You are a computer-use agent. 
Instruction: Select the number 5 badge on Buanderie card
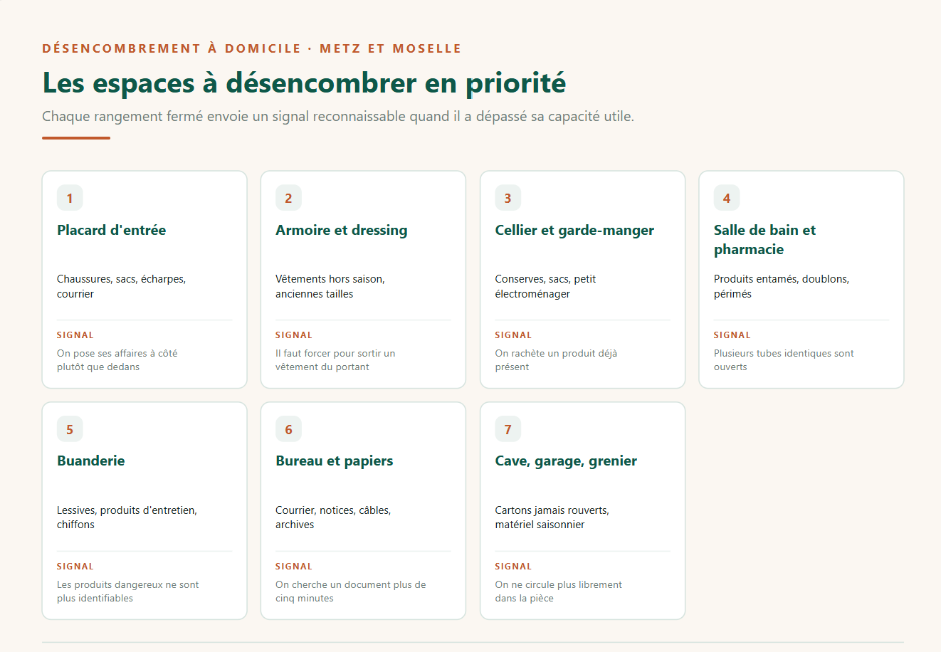(70, 429)
